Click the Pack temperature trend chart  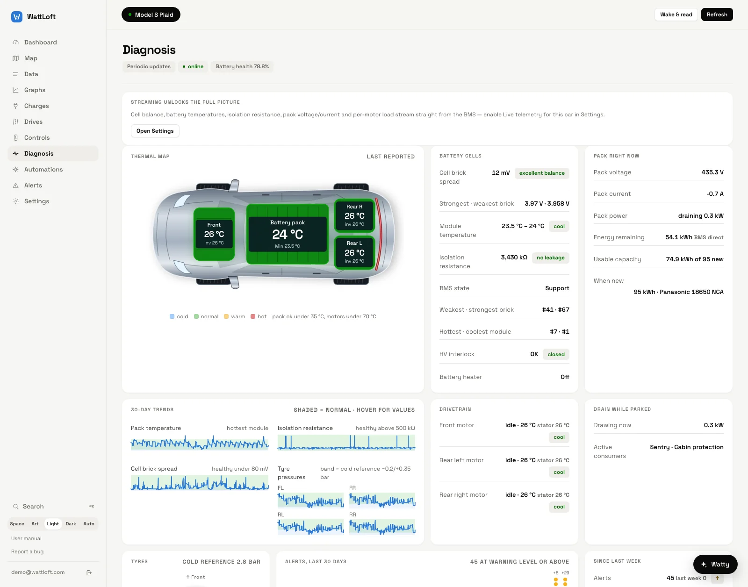[200, 443]
